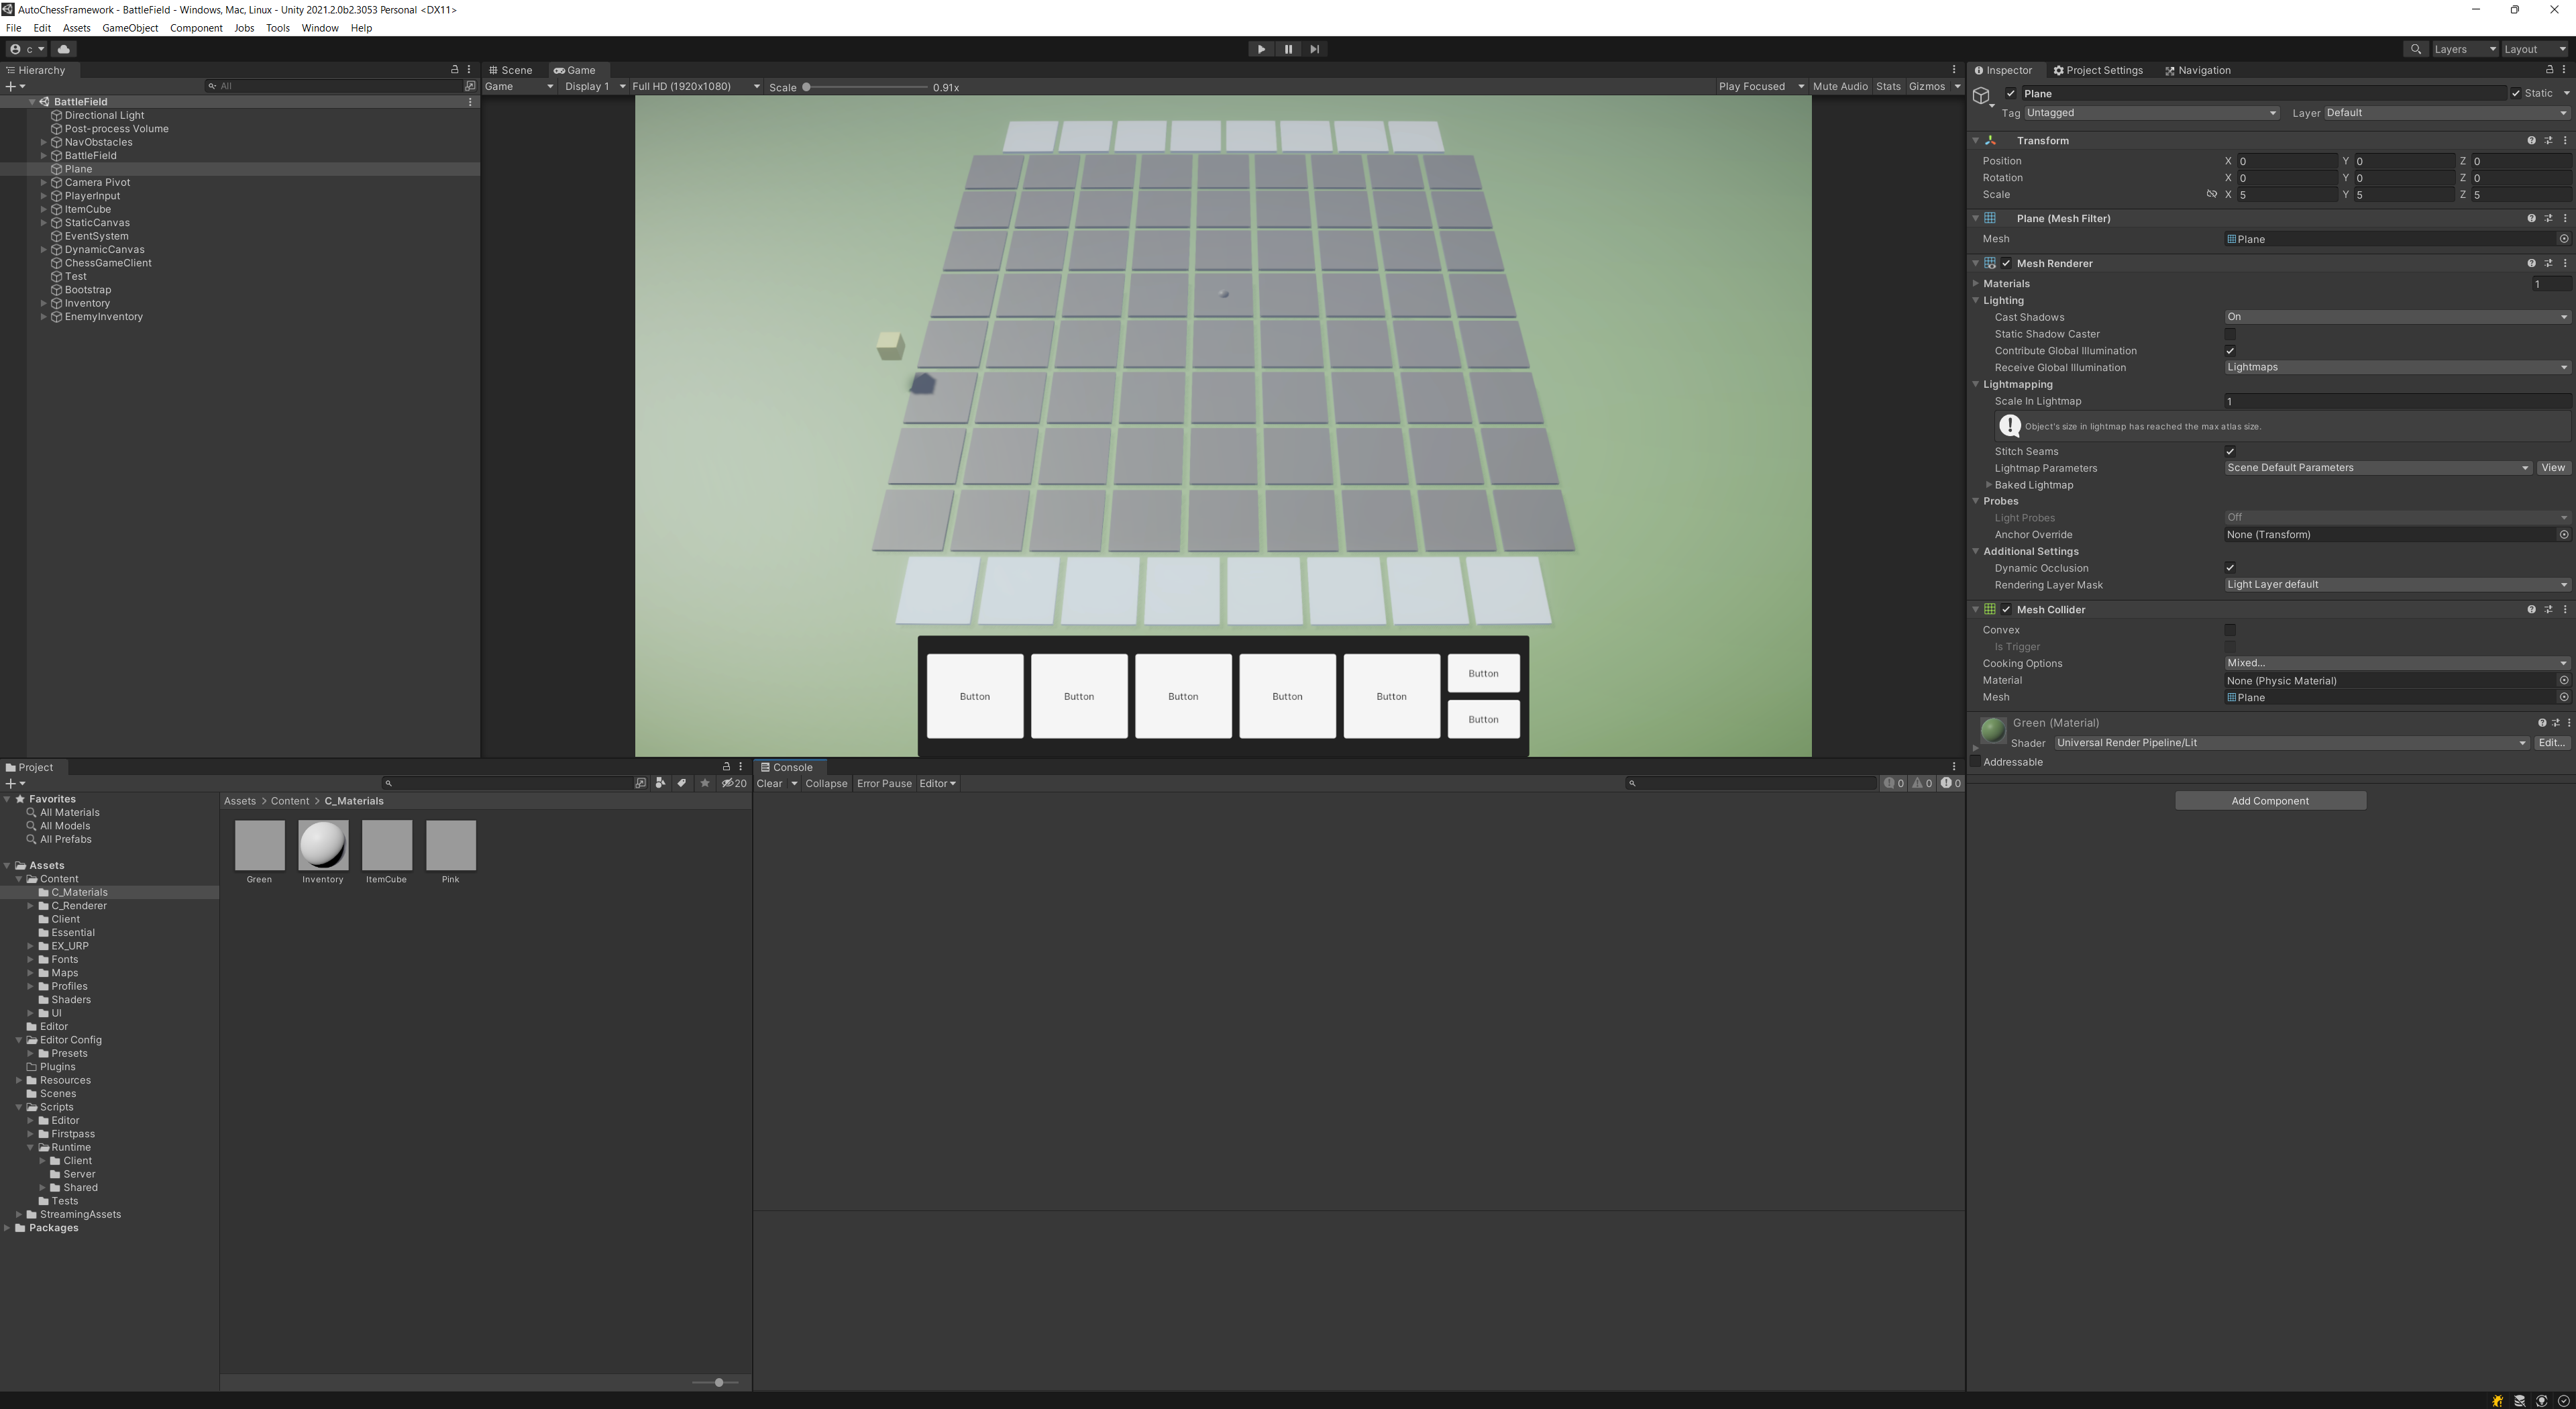The height and width of the screenshot is (1409, 2576).
Task: Select the Inventory material thumbnail
Action: coord(323,845)
